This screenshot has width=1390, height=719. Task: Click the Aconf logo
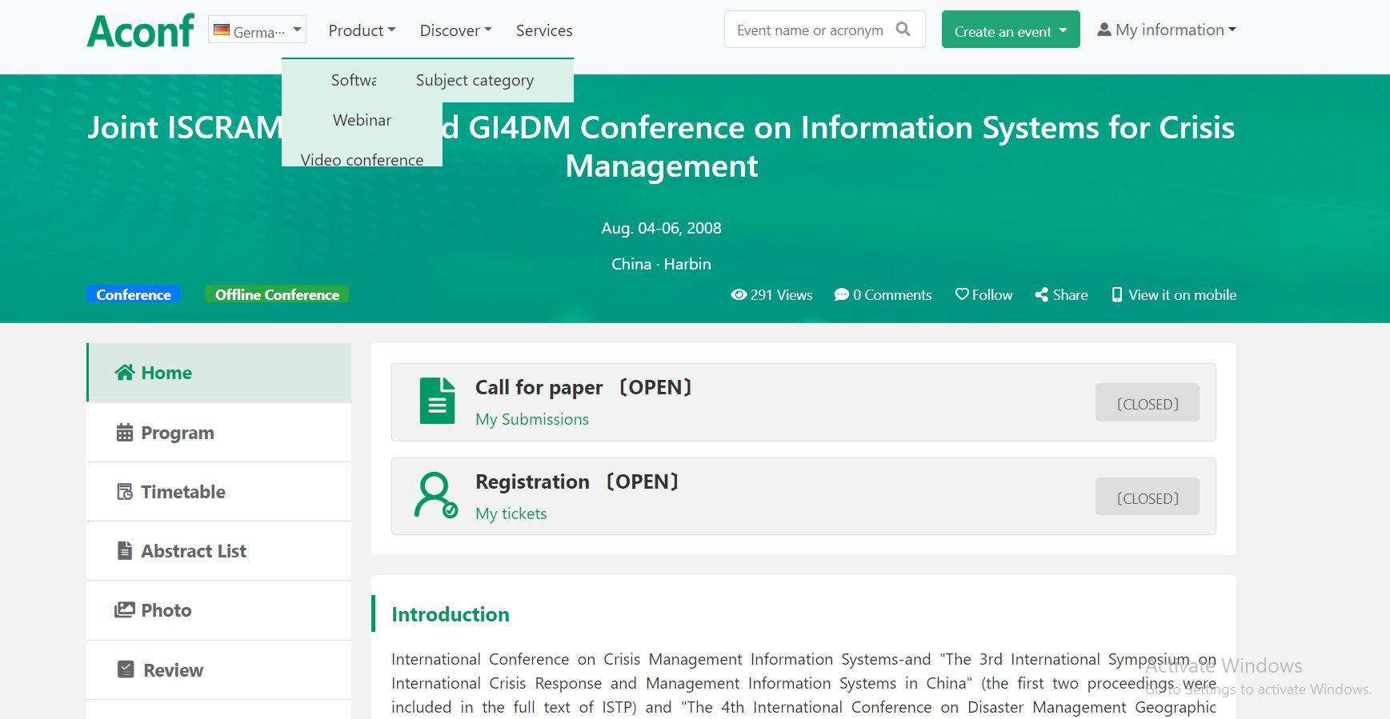click(x=140, y=30)
